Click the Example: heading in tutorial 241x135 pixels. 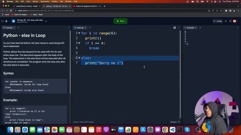coord(10,100)
